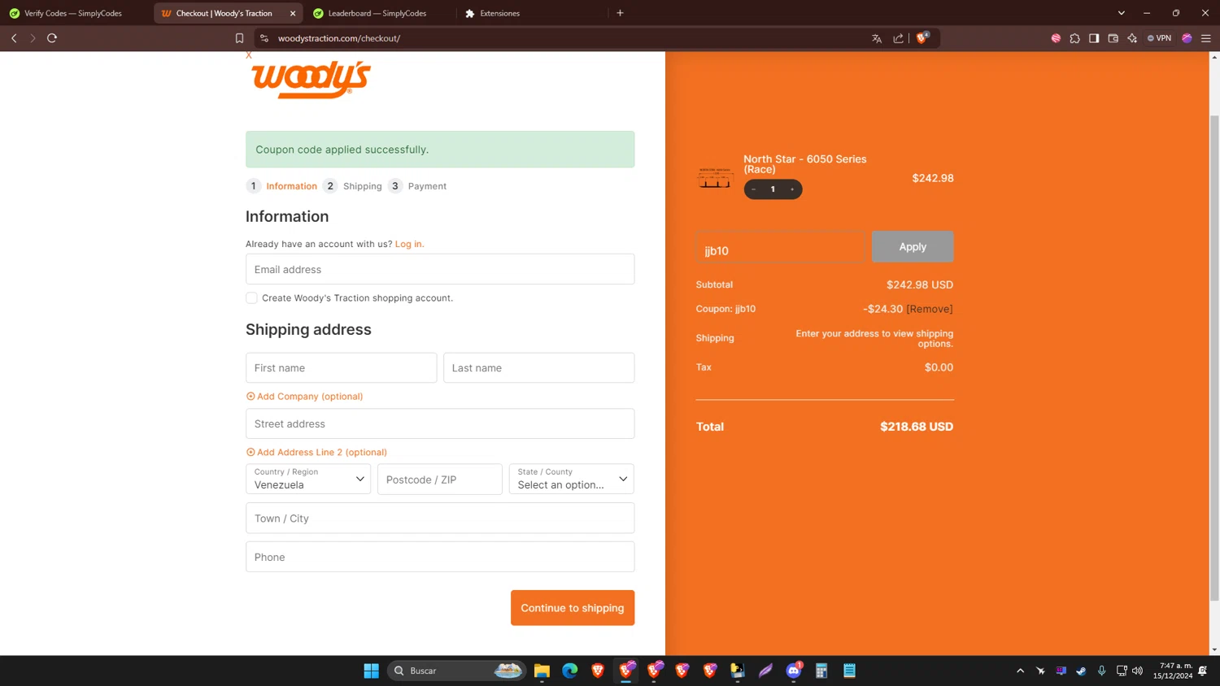The width and height of the screenshot is (1220, 686).
Task: Open the tab search dropdown arrow
Action: tap(1121, 13)
